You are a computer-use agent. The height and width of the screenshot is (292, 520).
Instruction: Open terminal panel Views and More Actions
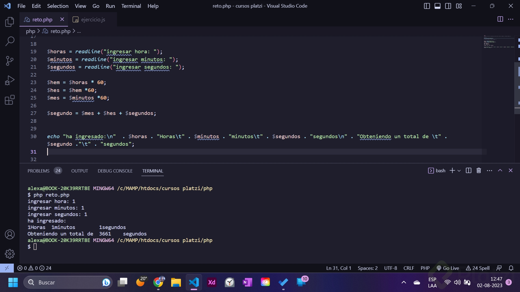(489, 171)
